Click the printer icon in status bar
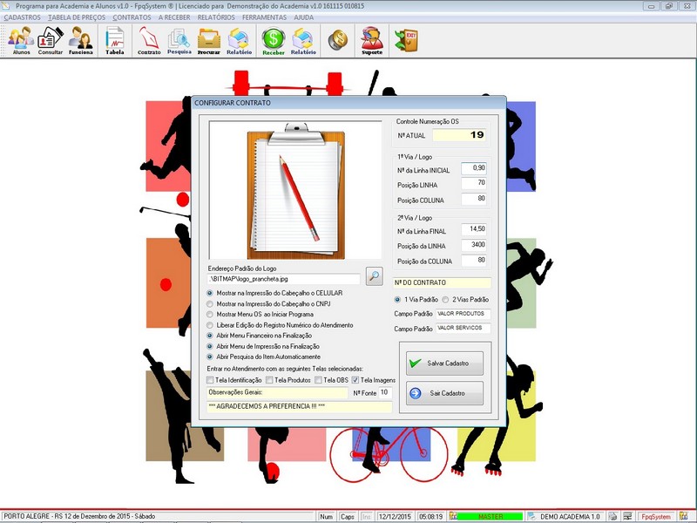Image resolution: width=697 pixels, height=523 pixels. tap(612, 516)
